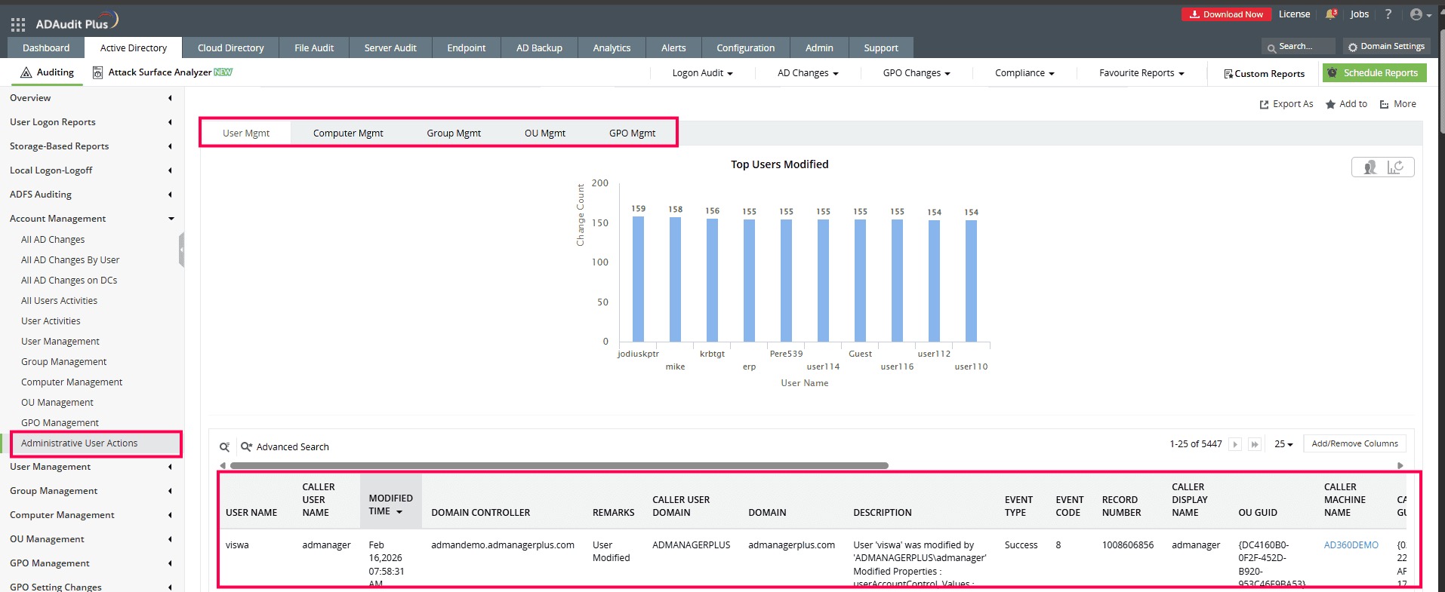Viewport: 1445px width, 592px height.
Task: Click the Custom Reports icon
Action: tap(1228, 74)
